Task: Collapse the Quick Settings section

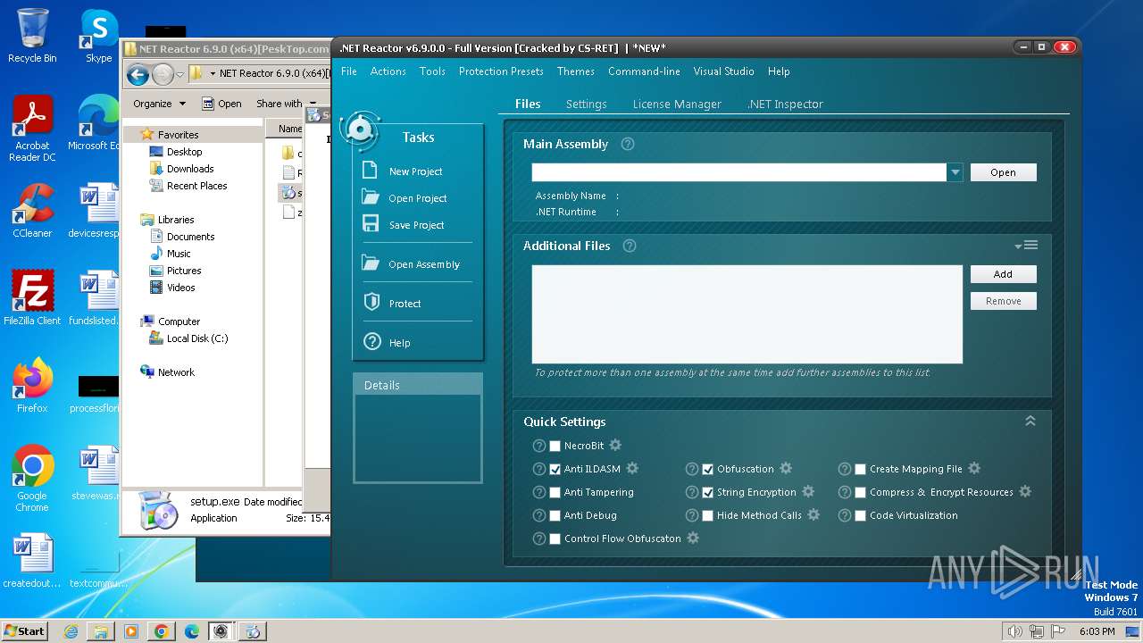Action: click(1030, 421)
